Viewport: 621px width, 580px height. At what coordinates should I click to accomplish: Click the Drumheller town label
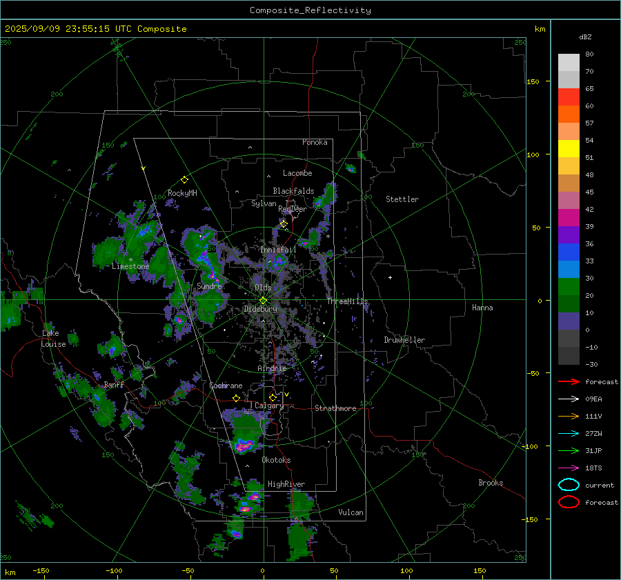point(404,340)
